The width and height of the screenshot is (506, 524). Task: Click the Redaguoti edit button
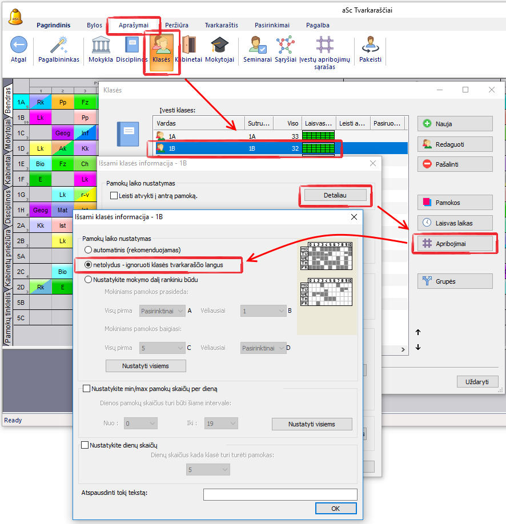[455, 144]
